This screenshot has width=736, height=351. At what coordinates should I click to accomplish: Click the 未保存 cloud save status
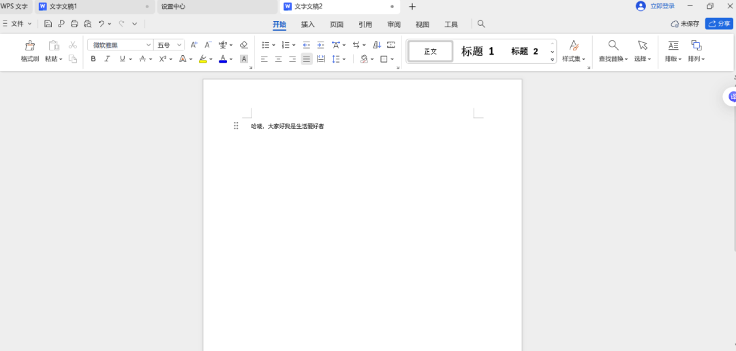(685, 24)
